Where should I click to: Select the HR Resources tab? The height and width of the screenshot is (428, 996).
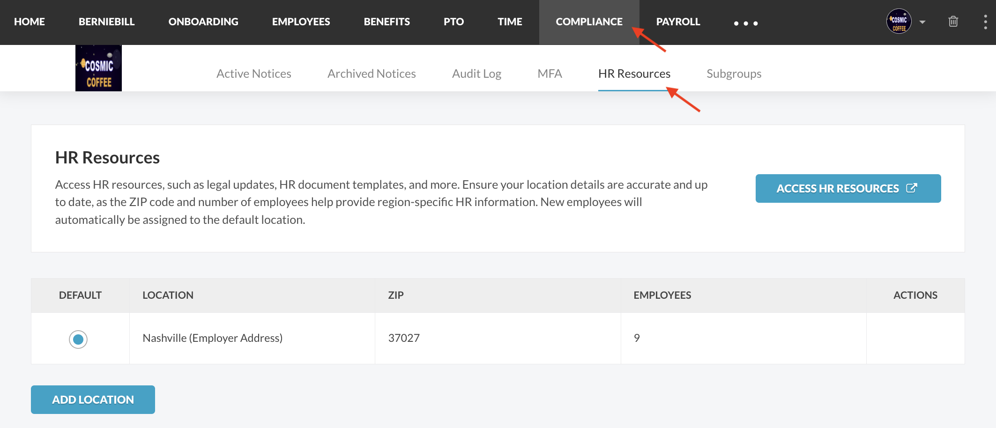point(634,74)
